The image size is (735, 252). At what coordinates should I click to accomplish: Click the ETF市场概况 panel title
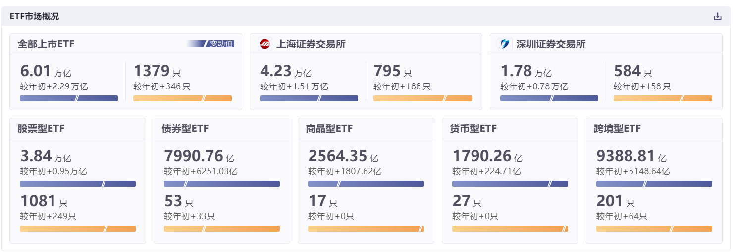point(34,16)
